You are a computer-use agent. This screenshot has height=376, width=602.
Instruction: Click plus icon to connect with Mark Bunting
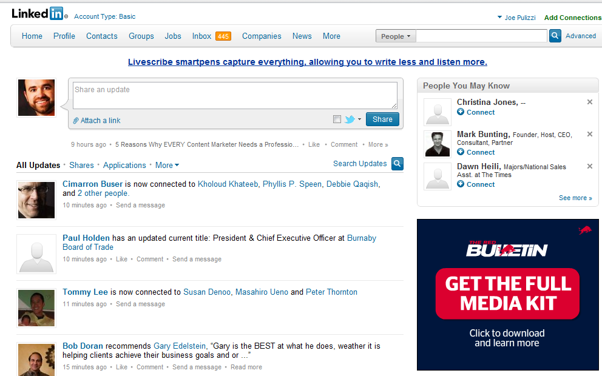tap(461, 152)
